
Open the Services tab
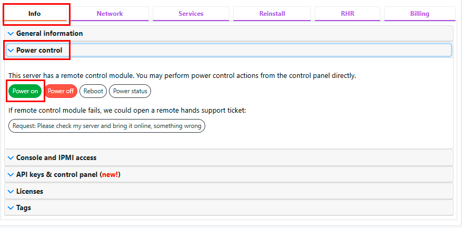tap(191, 14)
